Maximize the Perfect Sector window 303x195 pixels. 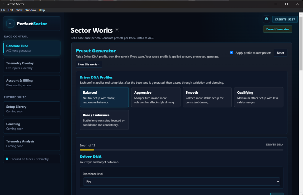pyautogui.click(x=286, y=4)
